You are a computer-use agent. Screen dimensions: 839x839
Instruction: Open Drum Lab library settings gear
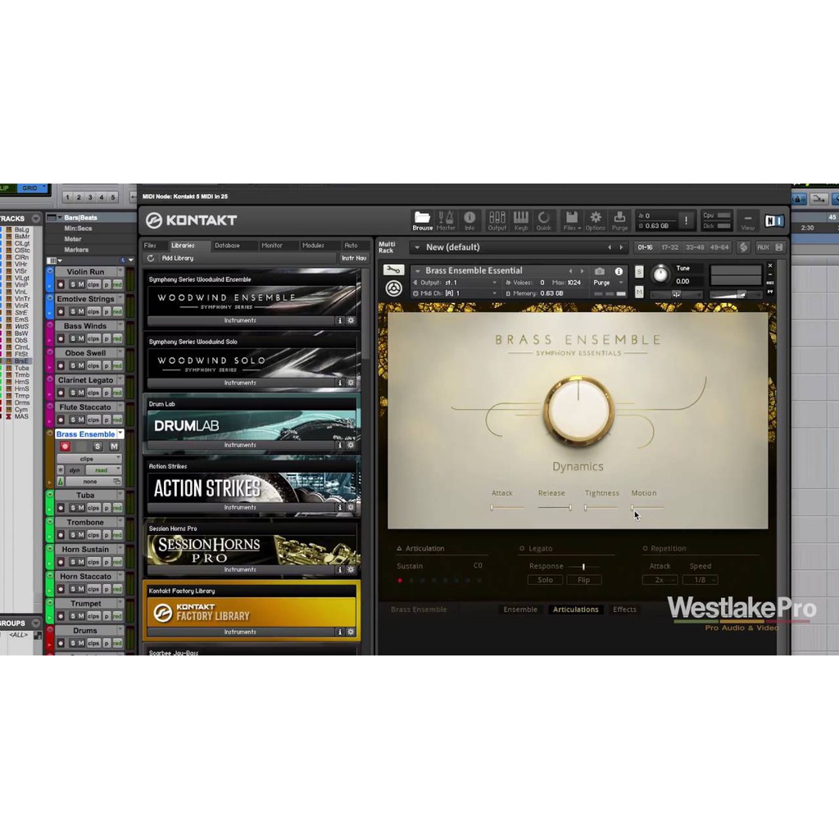click(x=351, y=445)
